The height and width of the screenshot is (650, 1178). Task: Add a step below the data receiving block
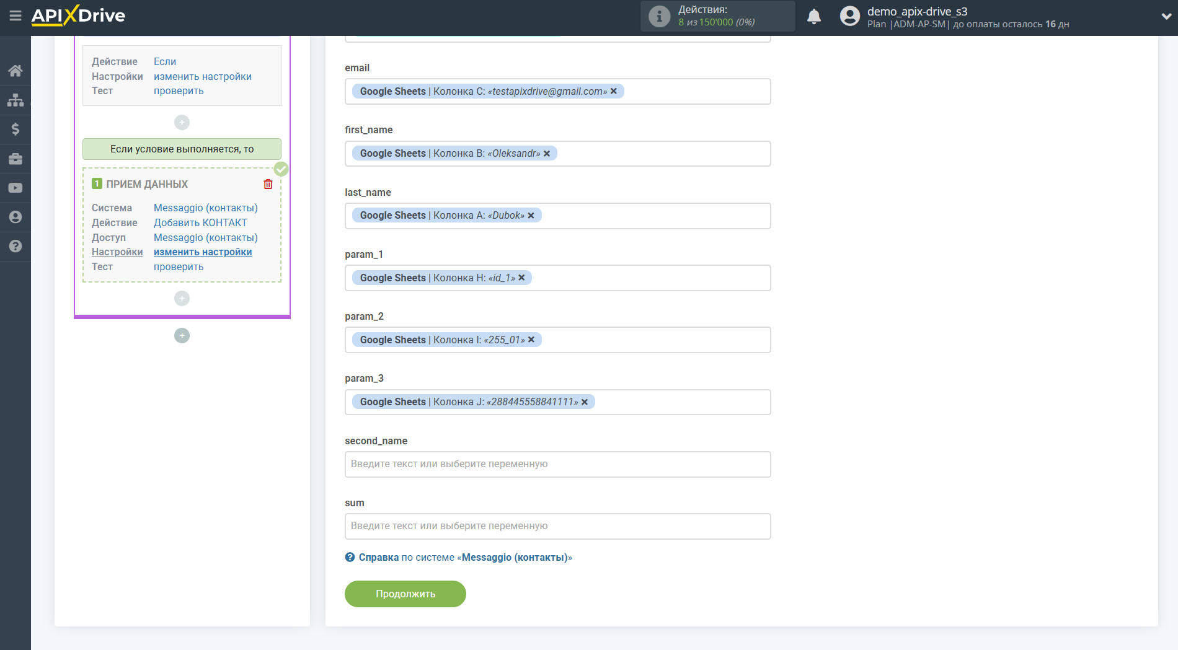click(182, 299)
